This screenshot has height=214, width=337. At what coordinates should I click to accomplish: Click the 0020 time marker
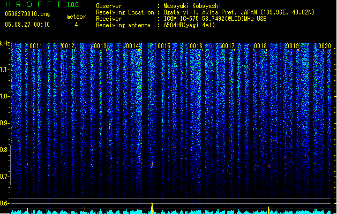point(325,46)
